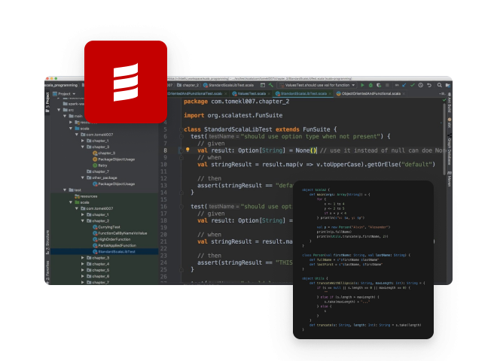Screen dimensions: 497x361
Task: Revert changes with the rollback arrow icon
Action: [429, 85]
